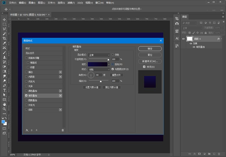Toggle the 与图层对齐 checkbox
This screenshot has width=226, height=157.
point(113,69)
